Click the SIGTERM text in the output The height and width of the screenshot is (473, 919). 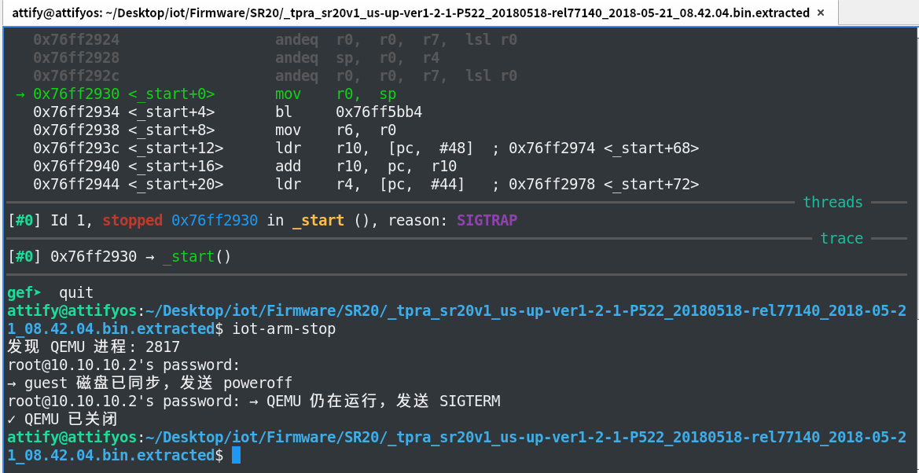tap(470, 401)
